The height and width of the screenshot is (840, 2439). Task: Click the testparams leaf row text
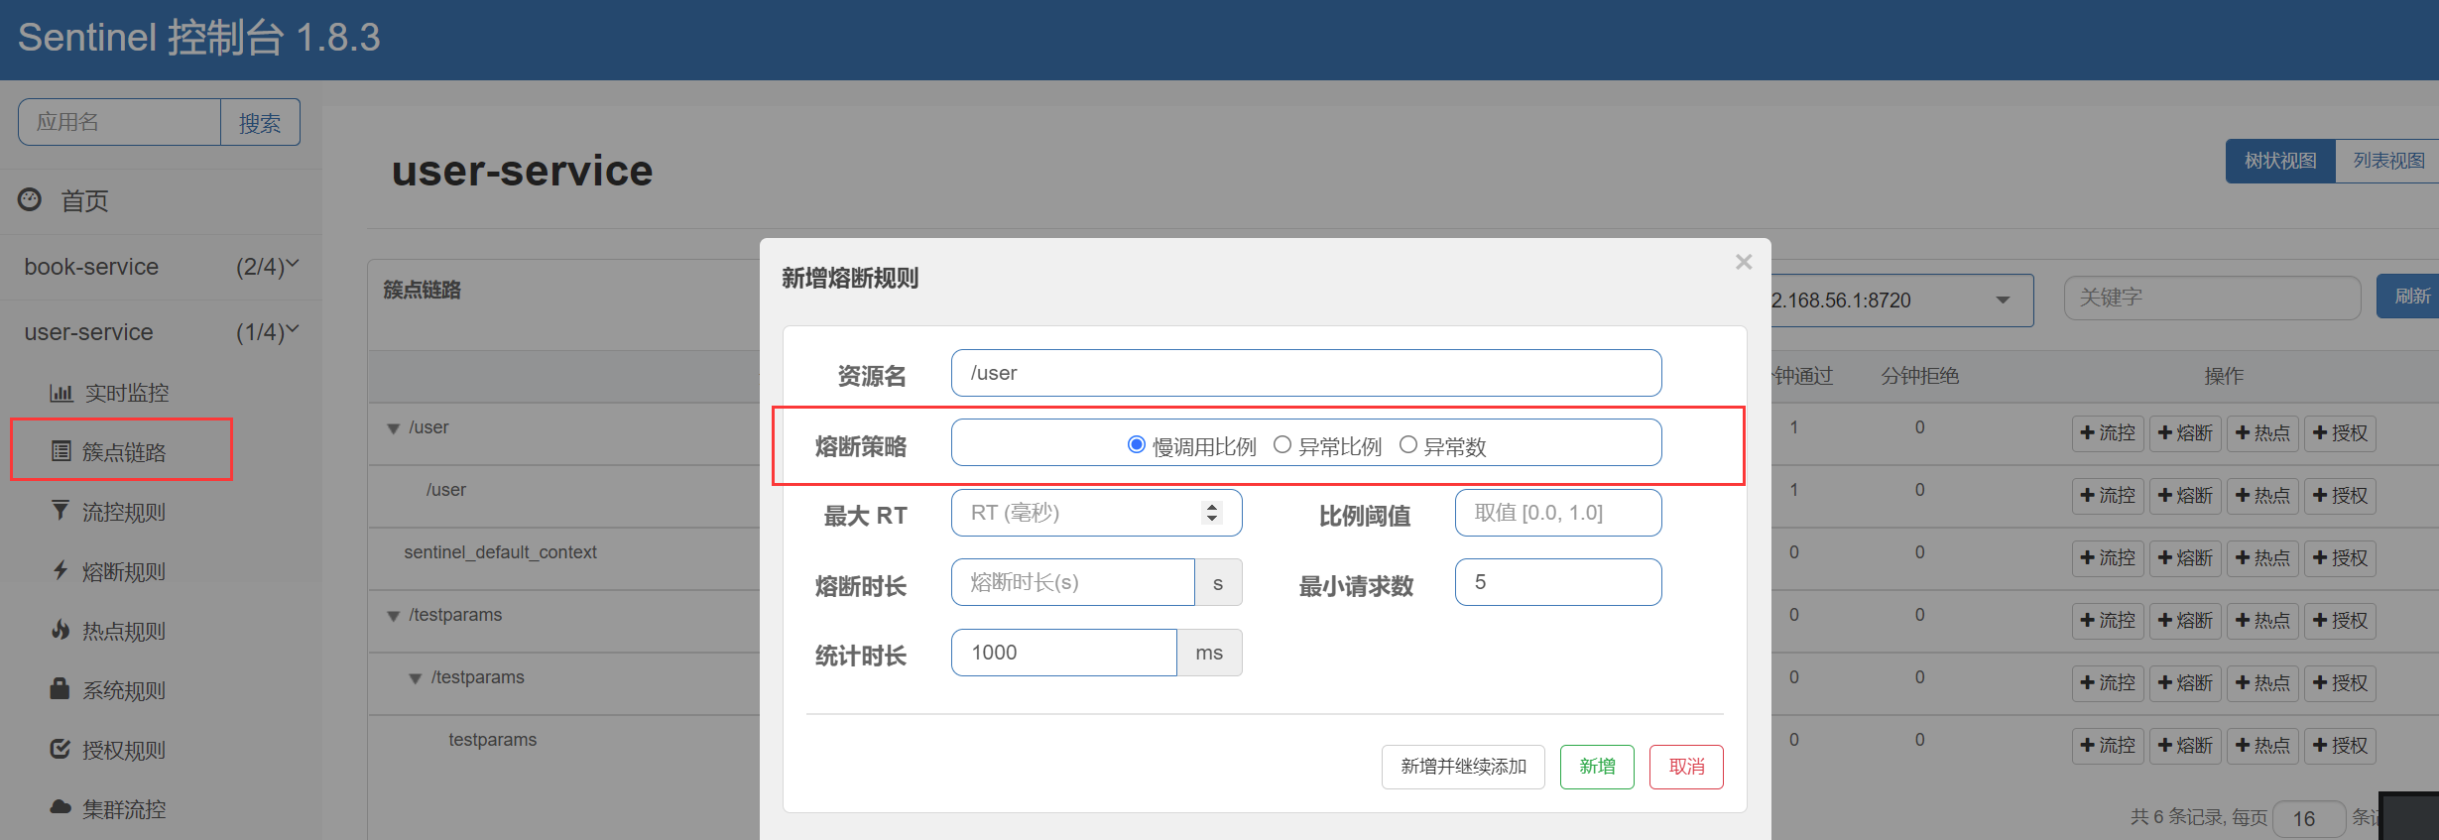point(492,740)
